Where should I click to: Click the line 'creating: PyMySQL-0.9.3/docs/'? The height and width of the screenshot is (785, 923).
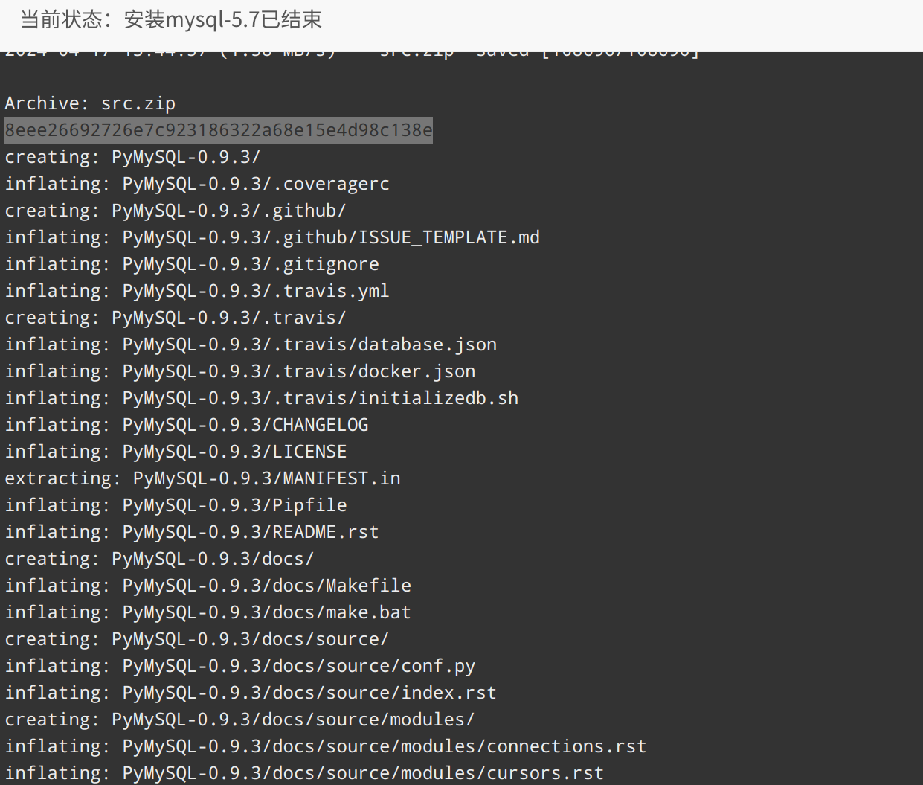[159, 559]
